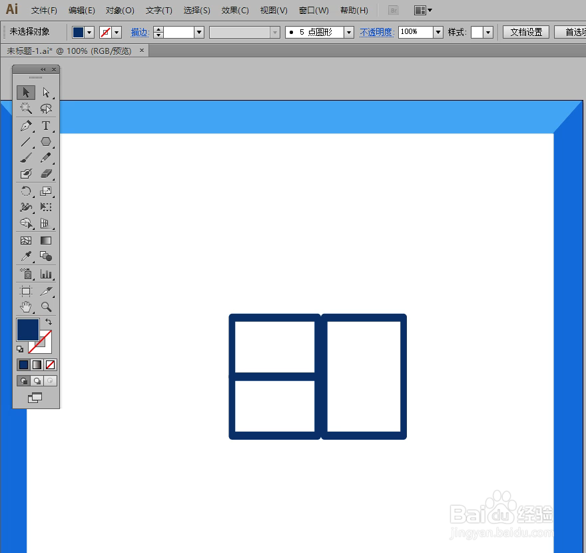Open the 效果(C) menu
Image resolution: width=586 pixels, height=553 pixels.
pos(234,11)
